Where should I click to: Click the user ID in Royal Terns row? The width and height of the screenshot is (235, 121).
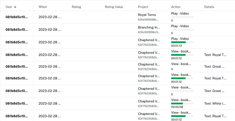tap(17, 17)
